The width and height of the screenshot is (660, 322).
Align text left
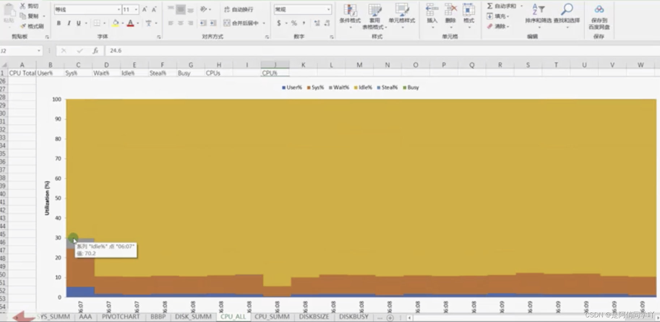pos(171,23)
